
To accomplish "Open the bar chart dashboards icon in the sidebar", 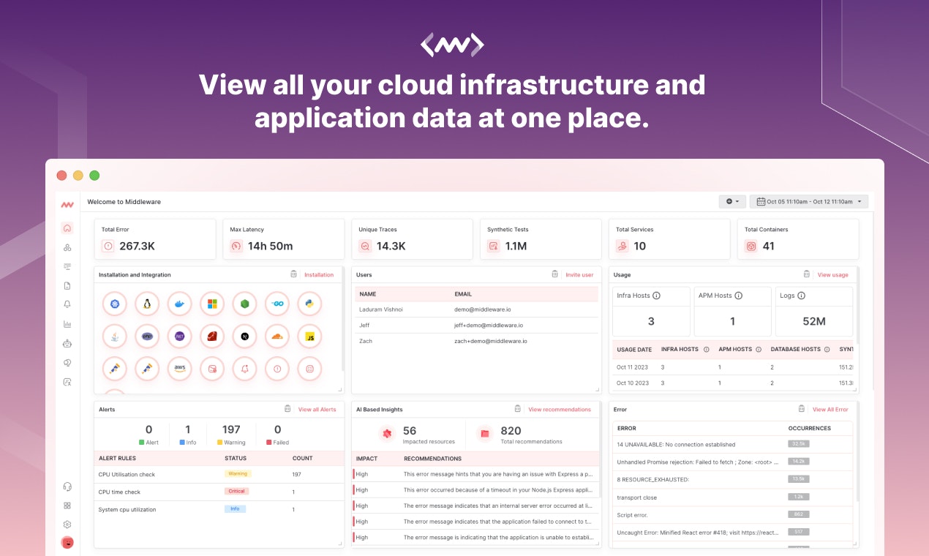I will coord(67,324).
